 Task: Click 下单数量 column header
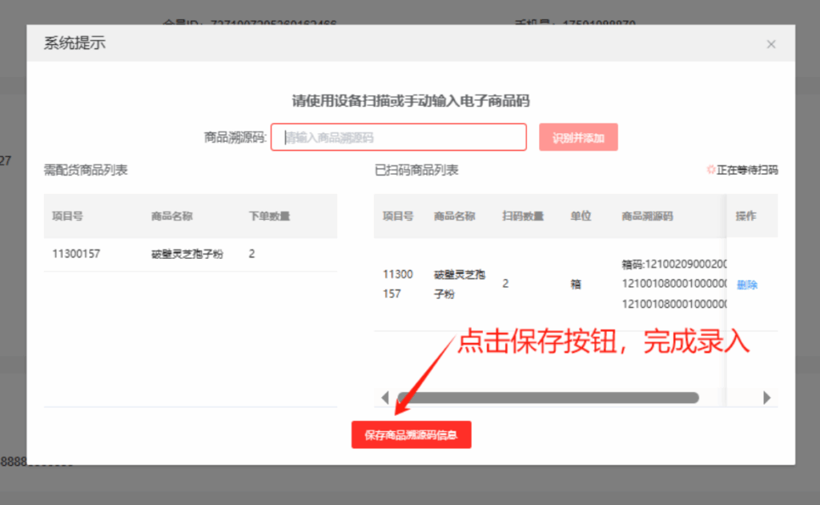click(269, 216)
